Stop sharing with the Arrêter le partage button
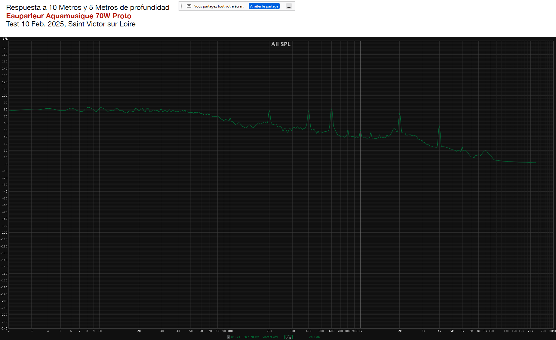Screen dimensions: 556x340 pyautogui.click(x=264, y=6)
